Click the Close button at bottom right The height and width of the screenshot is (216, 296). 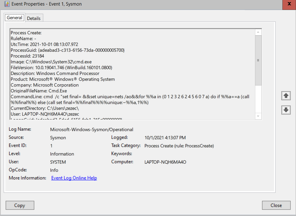(276, 205)
